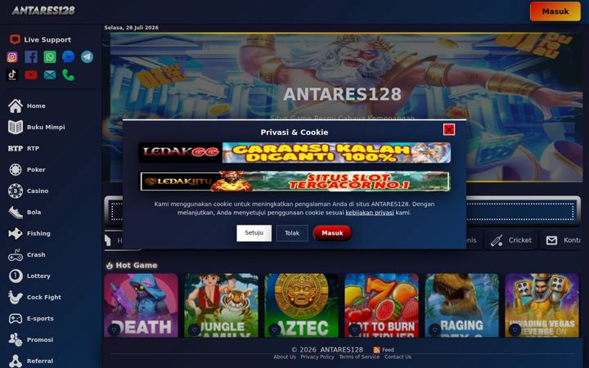Click the LEDAK66 Garansi Kalah banner
The width and height of the screenshot is (589, 368).
[x=294, y=152]
